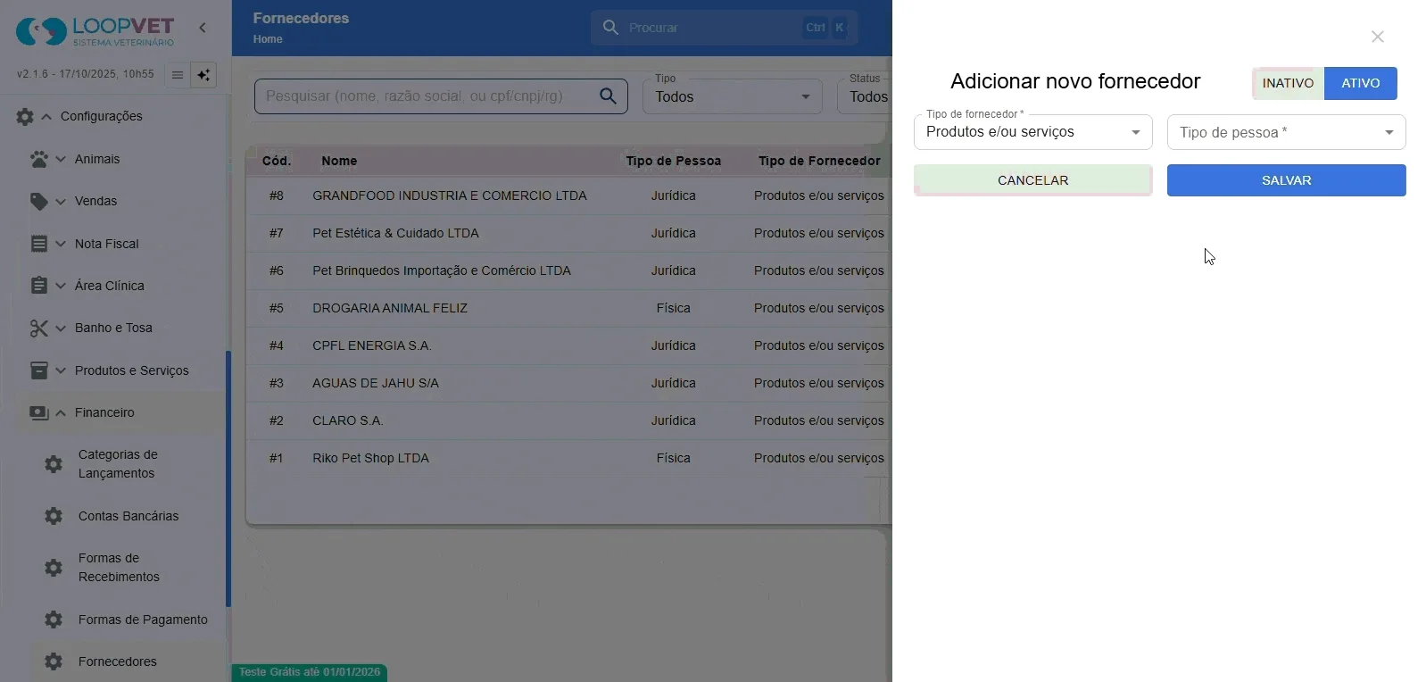The image size is (1426, 682).
Task: Set supplier status to INATIVO
Action: (x=1288, y=83)
